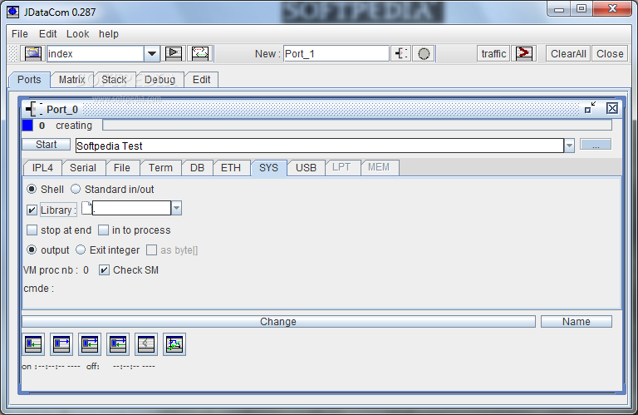The image size is (638, 415).
Task: Click the Close toolbar button
Action: tap(610, 53)
